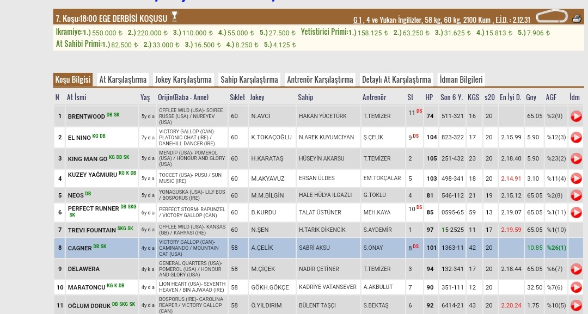Screen dimensions: 588x314
Task: Click the printer icon in race header
Action: pyautogui.click(x=577, y=19)
